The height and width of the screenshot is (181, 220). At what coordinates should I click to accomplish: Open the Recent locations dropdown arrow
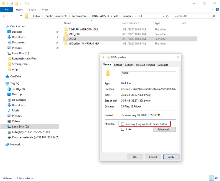pyautogui.click(x=16, y=16)
